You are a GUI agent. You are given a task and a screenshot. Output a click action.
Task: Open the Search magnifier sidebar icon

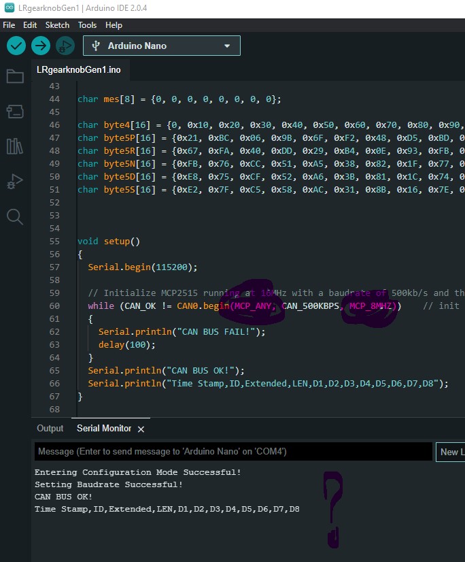(14, 217)
